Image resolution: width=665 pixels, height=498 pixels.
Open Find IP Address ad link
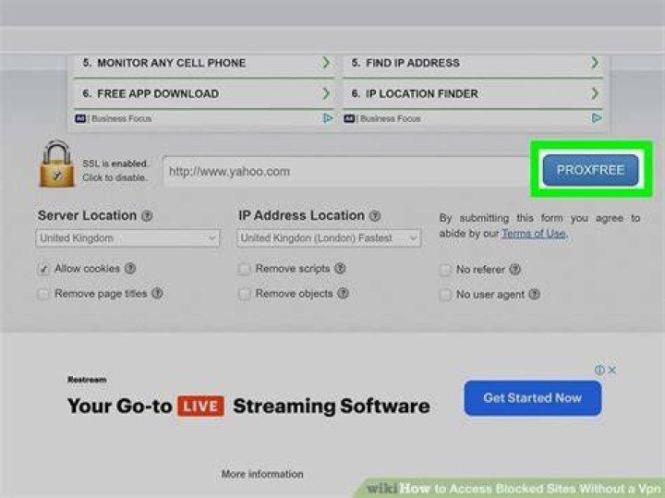(x=473, y=63)
